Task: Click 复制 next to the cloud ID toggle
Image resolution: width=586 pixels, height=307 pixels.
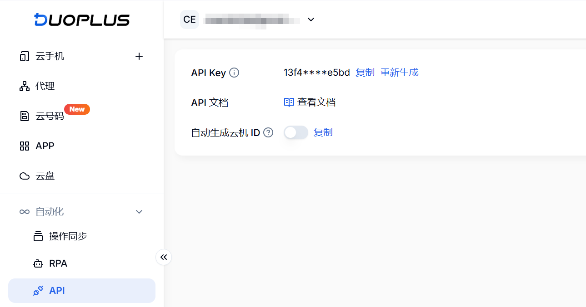Action: point(323,132)
